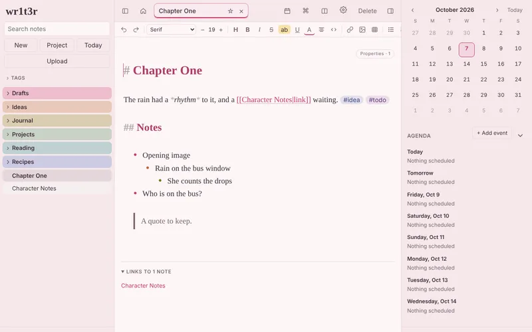
Task: Undo the last edit
Action: point(124,29)
